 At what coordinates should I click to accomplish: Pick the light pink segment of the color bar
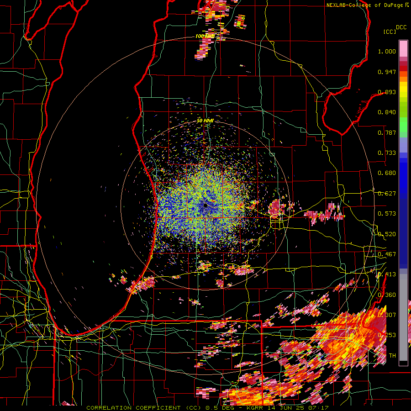coord(403,48)
